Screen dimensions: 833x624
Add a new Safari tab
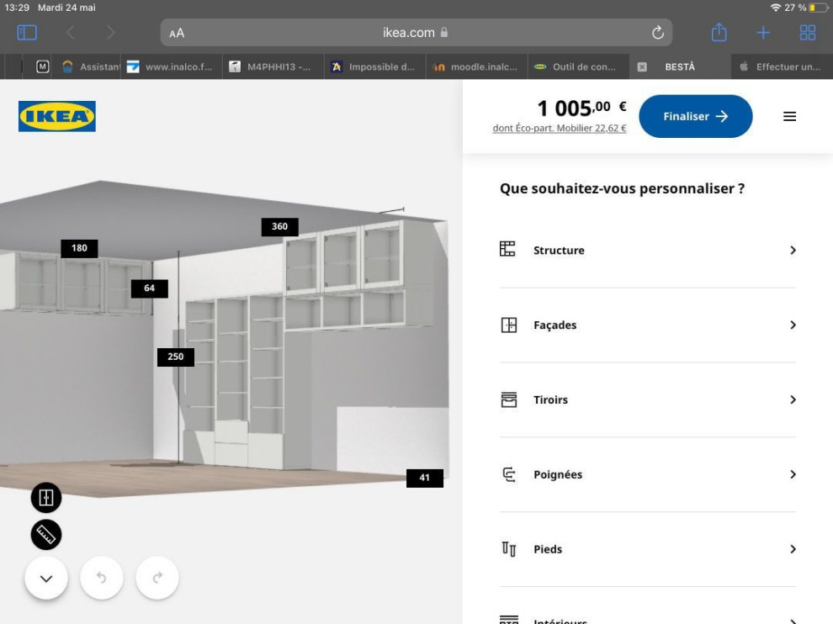point(763,33)
